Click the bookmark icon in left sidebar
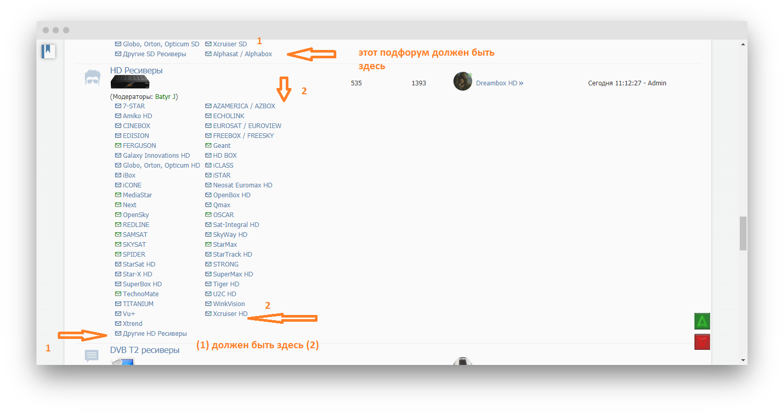Screen dimensions: 784x417 [48, 51]
